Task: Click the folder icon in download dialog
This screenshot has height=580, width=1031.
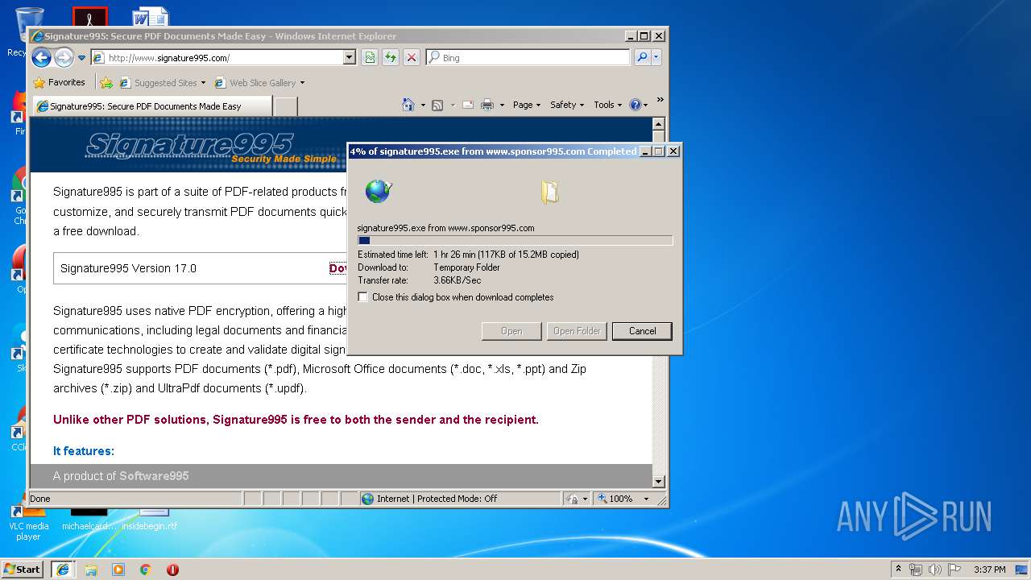Action: click(549, 192)
